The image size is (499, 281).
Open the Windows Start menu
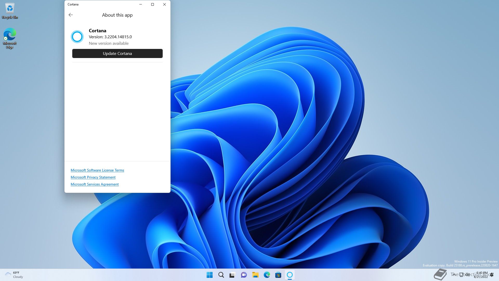click(209, 275)
